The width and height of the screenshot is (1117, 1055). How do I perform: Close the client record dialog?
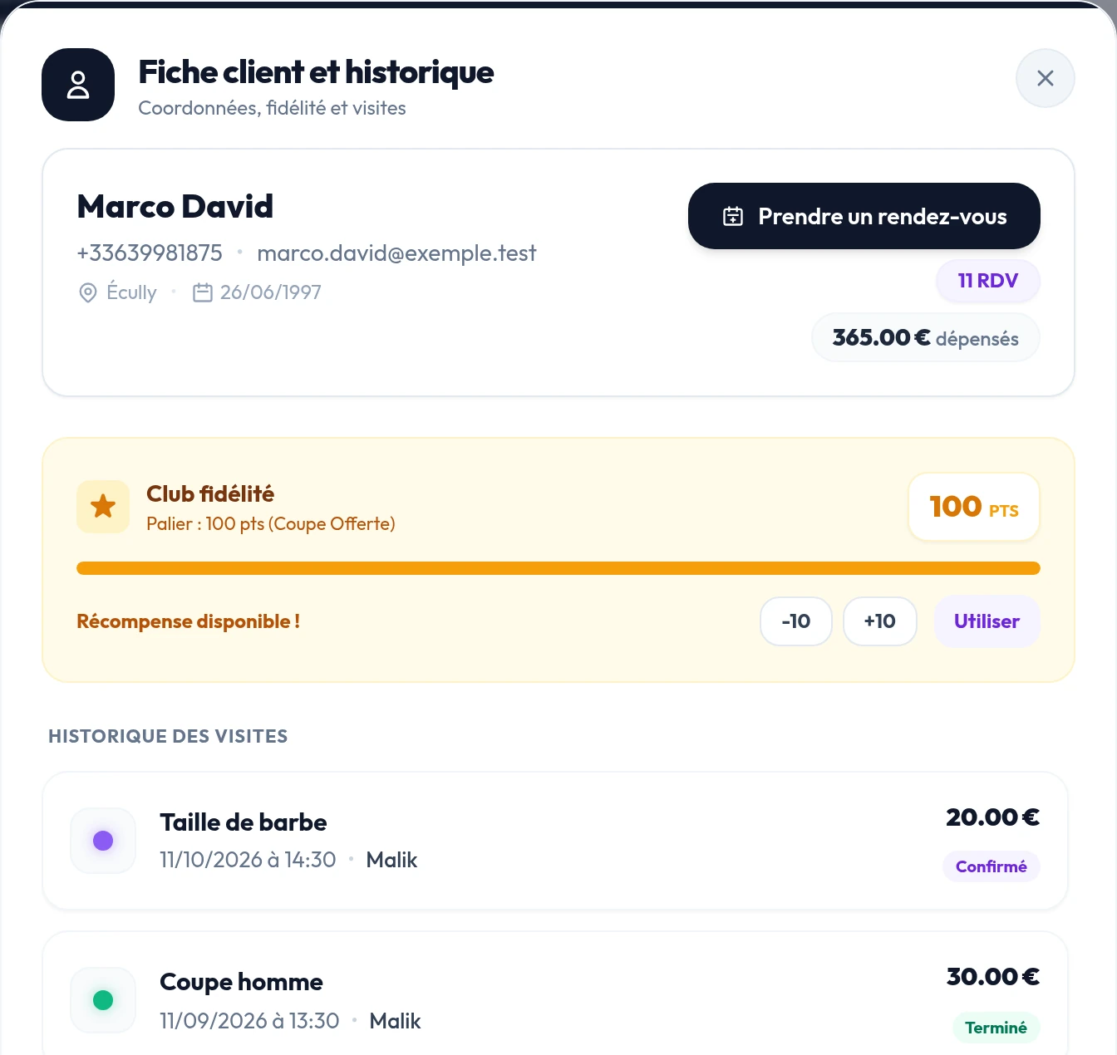tap(1045, 78)
